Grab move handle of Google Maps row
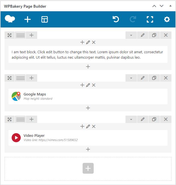Screen dimensions: 176x185 click(x=9, y=78)
